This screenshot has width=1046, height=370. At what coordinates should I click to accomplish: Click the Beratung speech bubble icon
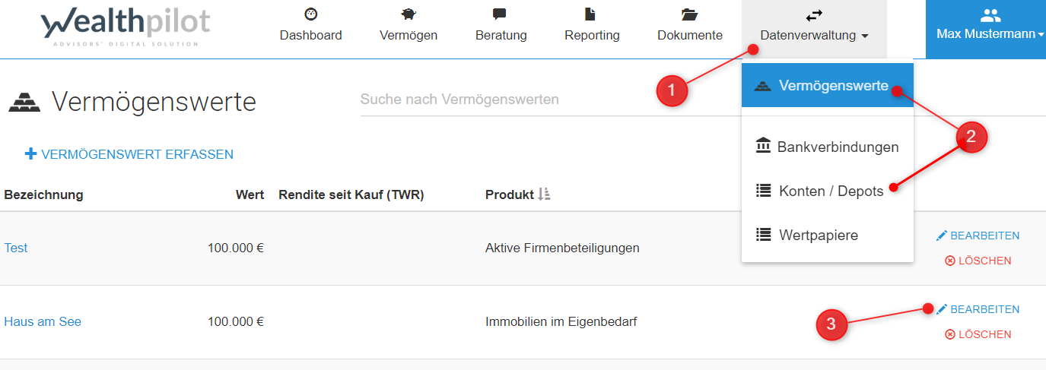(x=500, y=14)
